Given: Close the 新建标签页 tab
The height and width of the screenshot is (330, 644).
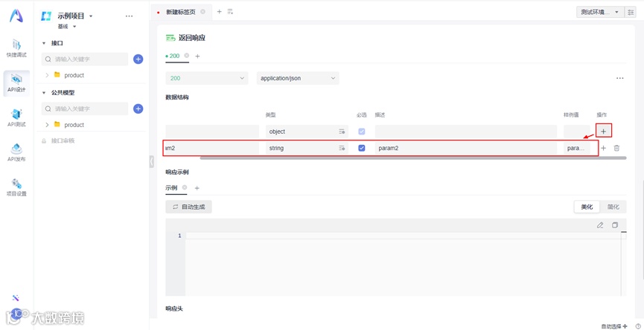Looking at the screenshot, I should 203,12.
